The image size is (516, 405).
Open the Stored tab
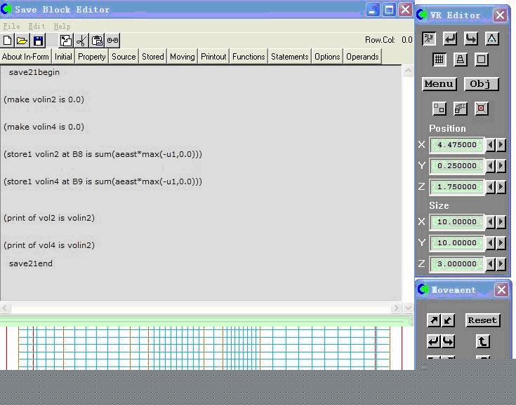(153, 57)
